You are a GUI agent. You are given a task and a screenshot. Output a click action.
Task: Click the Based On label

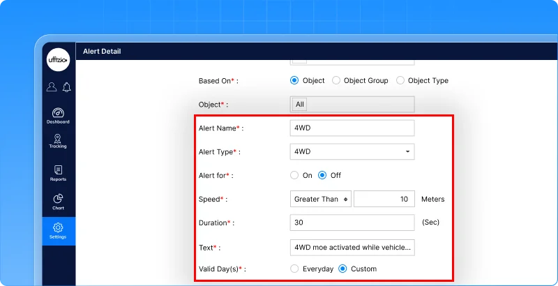(x=218, y=81)
